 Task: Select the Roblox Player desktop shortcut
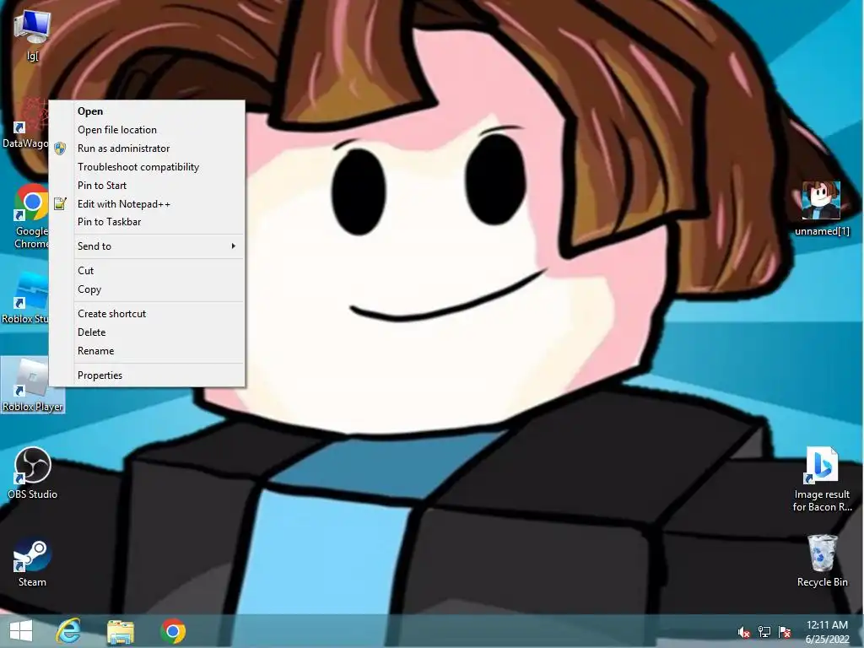(x=32, y=385)
